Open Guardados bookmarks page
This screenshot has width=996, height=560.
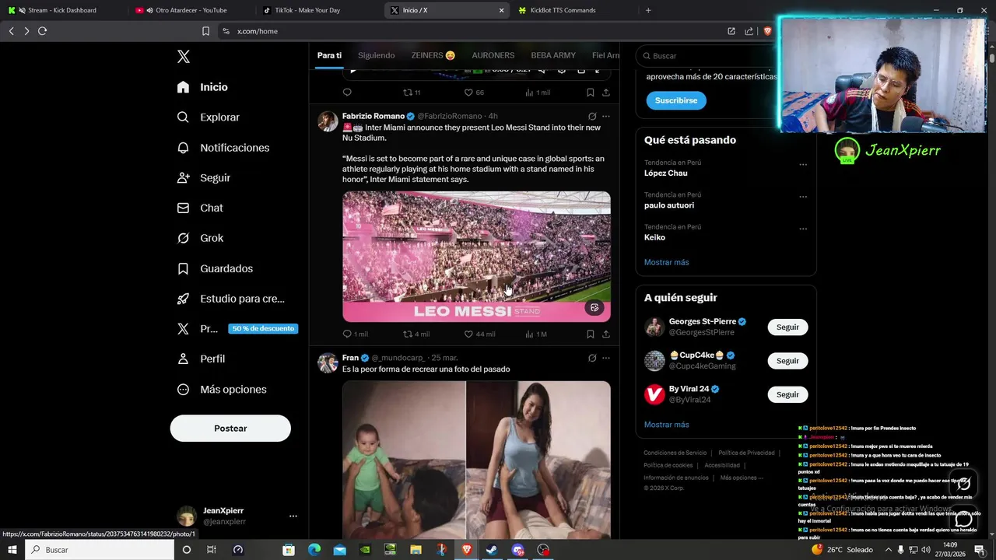[x=215, y=268]
